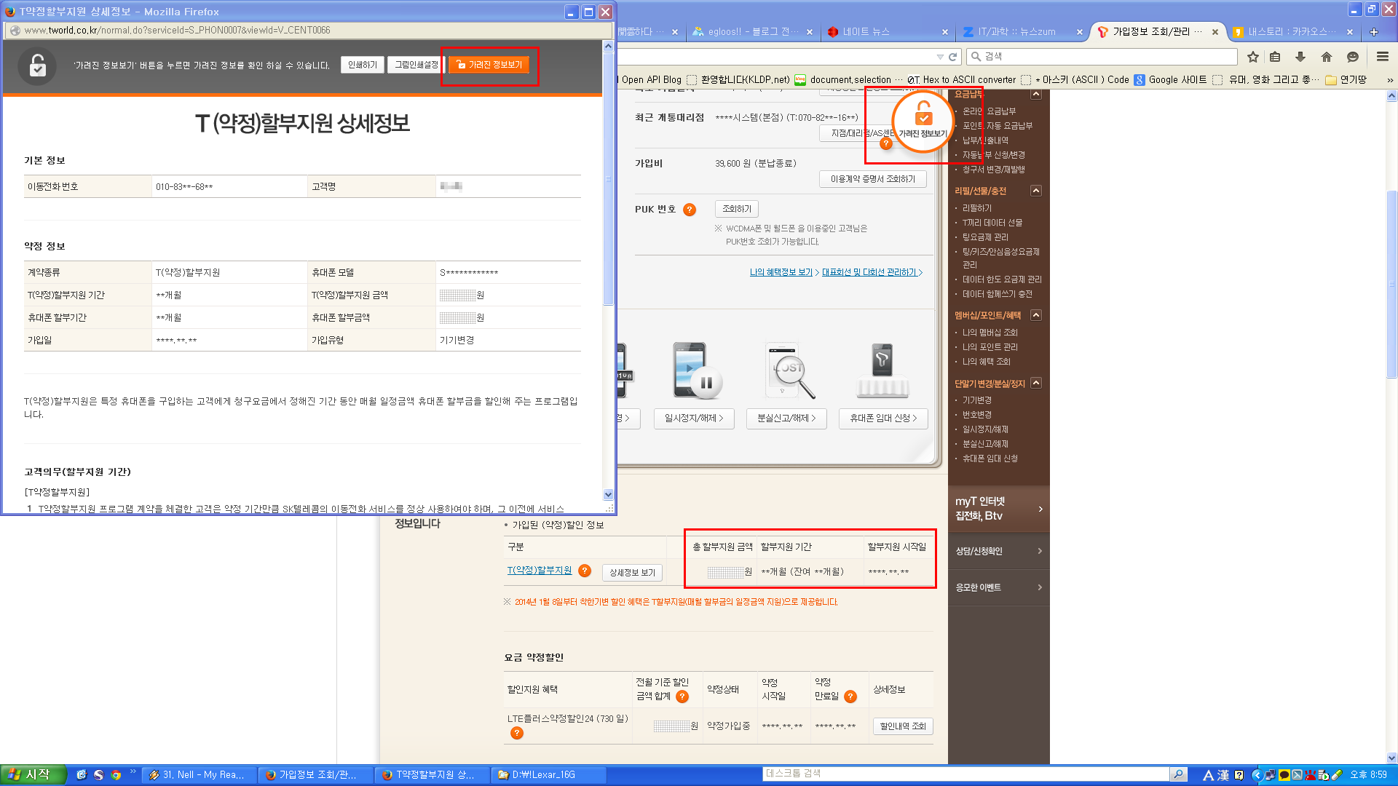Open the 연기땅 bookmark folder
Viewport: 1398px width, 786px height.
click(x=1346, y=80)
